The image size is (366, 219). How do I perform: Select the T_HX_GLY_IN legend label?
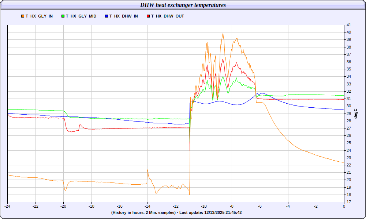coord(39,16)
